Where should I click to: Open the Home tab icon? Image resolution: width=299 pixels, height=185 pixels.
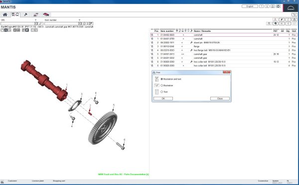(x=5, y=14)
